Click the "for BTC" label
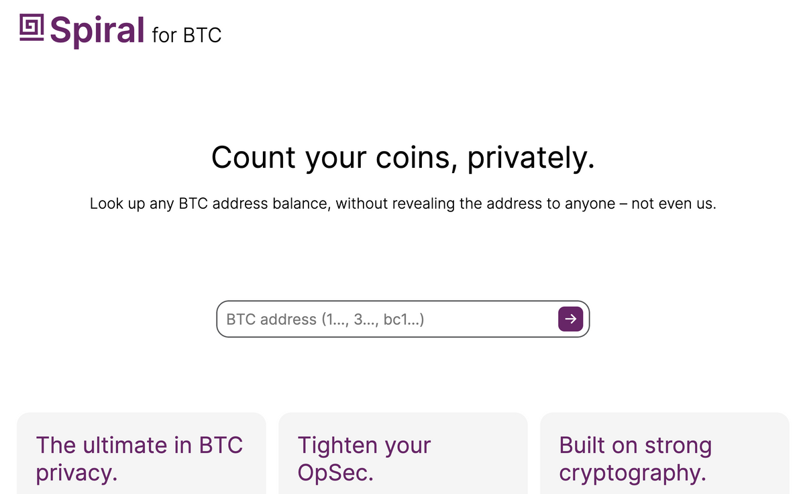 pyautogui.click(x=186, y=35)
